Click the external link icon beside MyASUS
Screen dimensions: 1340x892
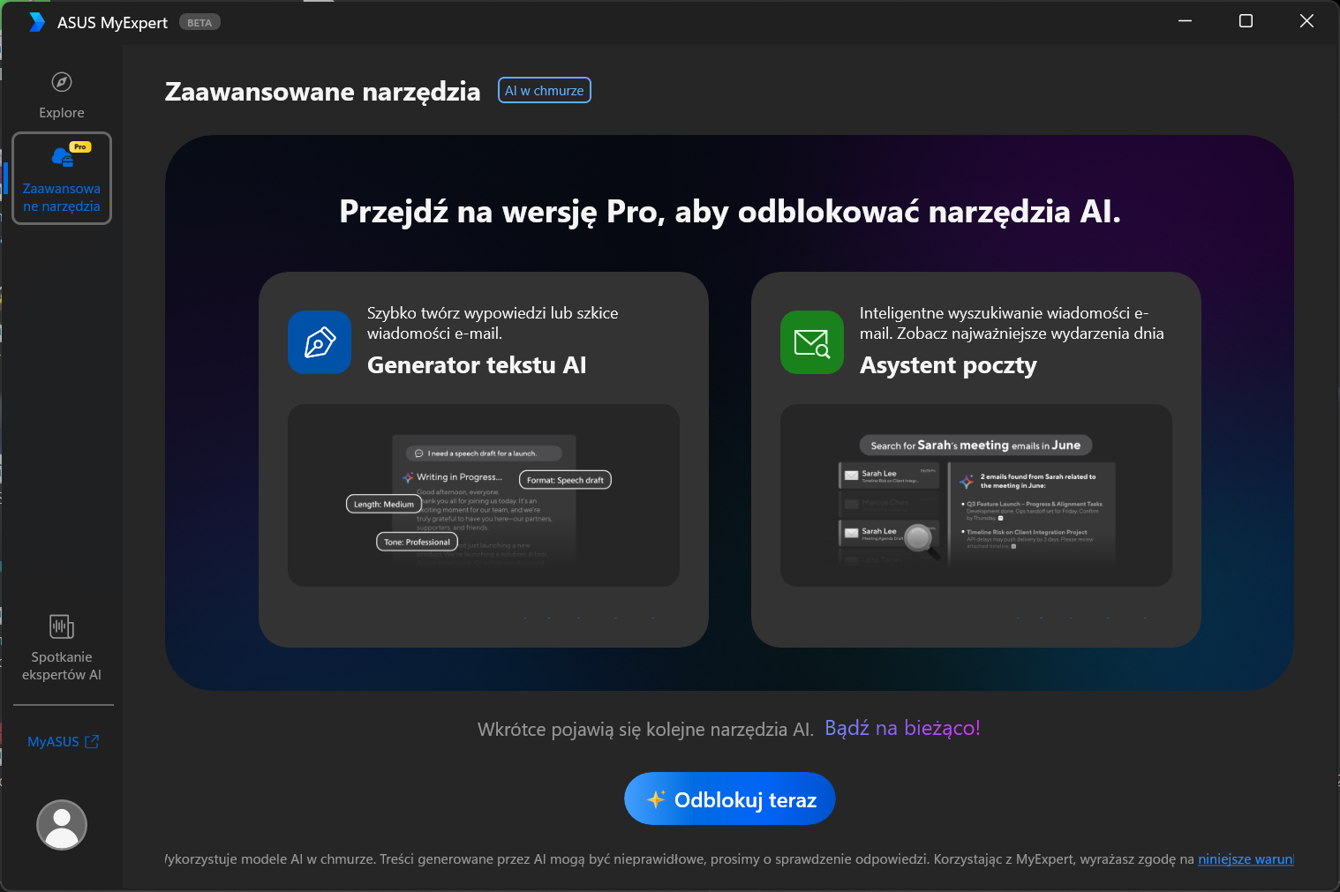click(92, 742)
